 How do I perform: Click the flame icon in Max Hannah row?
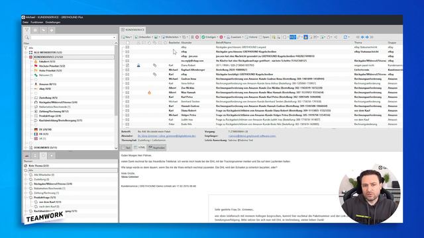pyautogui.click(x=149, y=93)
